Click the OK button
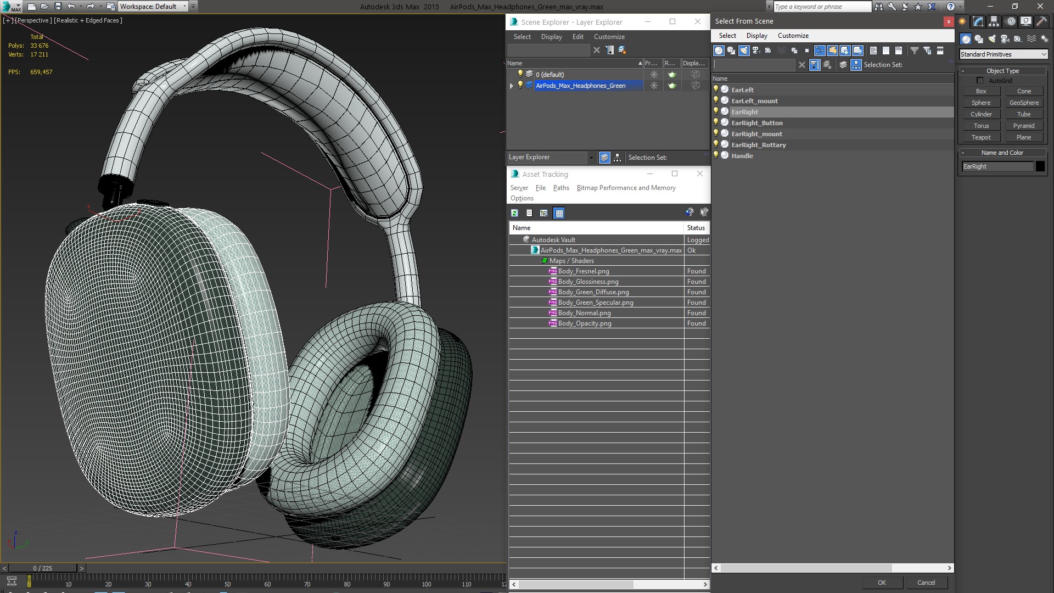 pyautogui.click(x=882, y=583)
